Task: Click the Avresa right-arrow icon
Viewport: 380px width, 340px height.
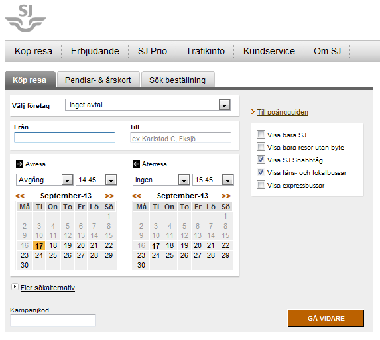Action: coord(19,164)
